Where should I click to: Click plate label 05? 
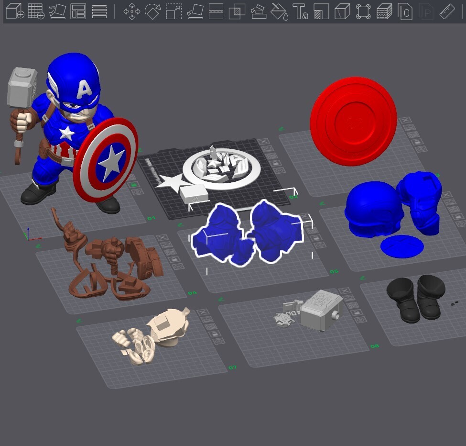point(334,271)
